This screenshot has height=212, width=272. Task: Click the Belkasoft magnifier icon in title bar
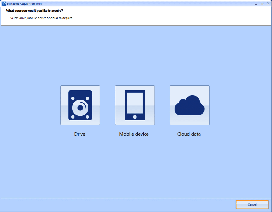[x=4, y=4]
